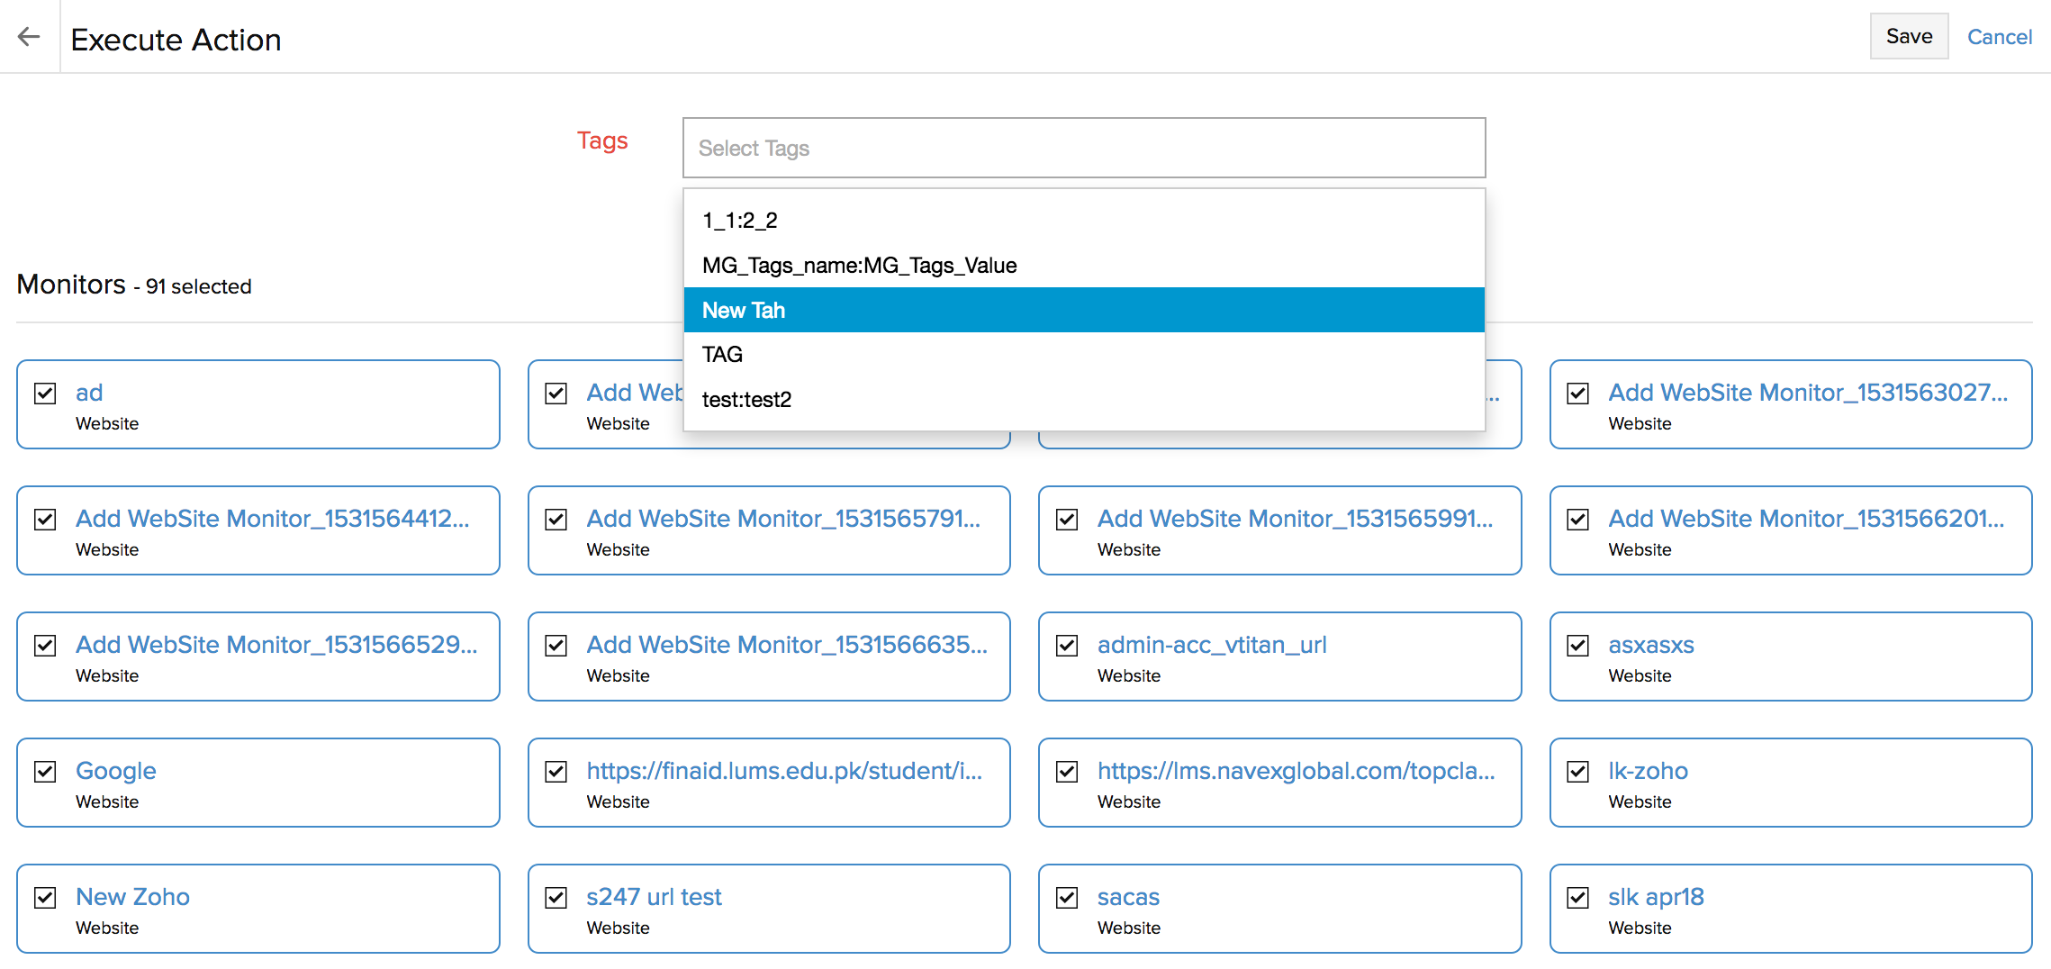Cancel the Execute Action form
The width and height of the screenshot is (2051, 969).
pyautogui.click(x=1999, y=37)
